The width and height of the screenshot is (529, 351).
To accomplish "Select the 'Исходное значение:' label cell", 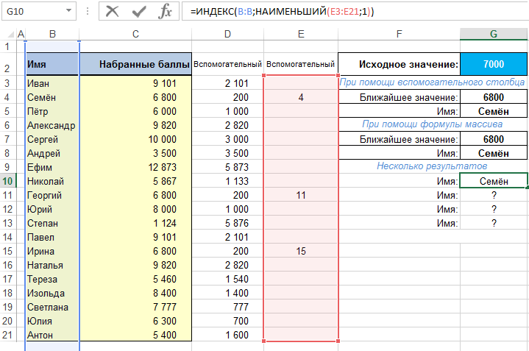I will [x=400, y=64].
